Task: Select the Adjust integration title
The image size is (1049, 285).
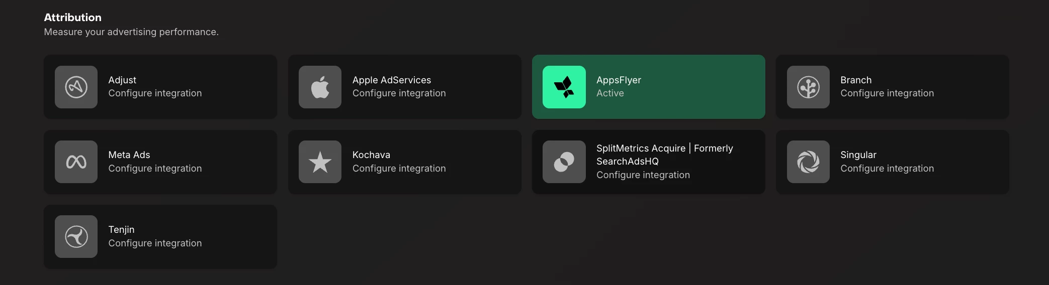Action: click(122, 80)
